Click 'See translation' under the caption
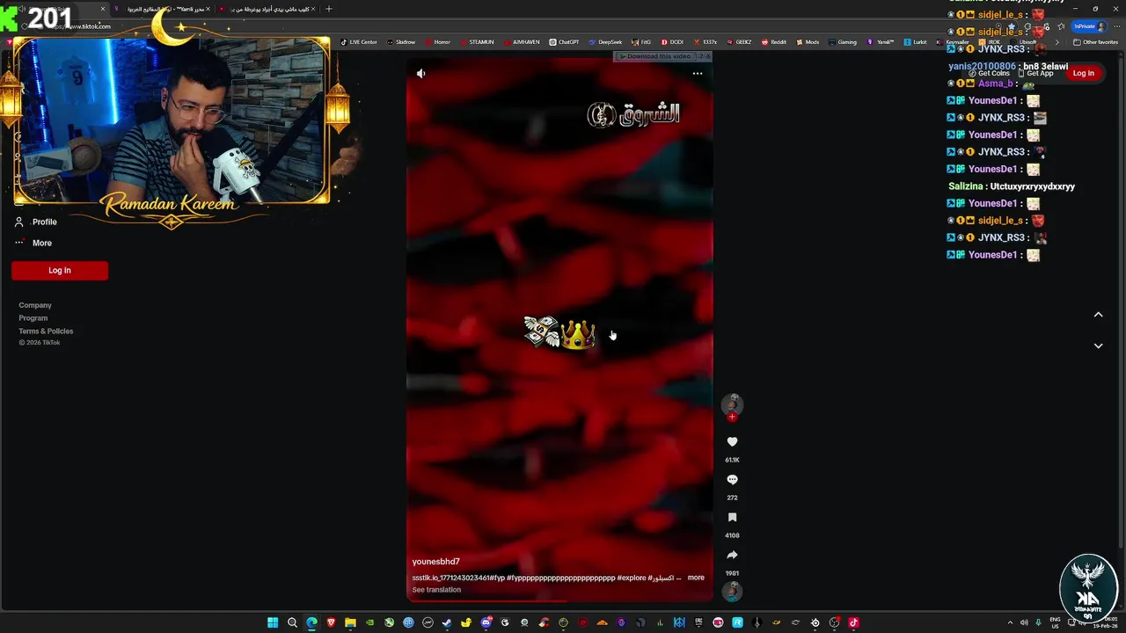The width and height of the screenshot is (1126, 633). tap(436, 590)
